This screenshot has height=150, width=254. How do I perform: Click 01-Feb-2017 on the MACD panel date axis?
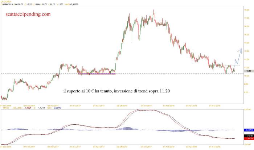pos(29,147)
